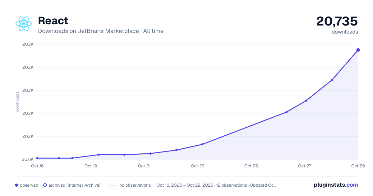Image resolution: width=373 pixels, height=196 pixels.
Task: Click the data point just before Oct 27
Action: (x=287, y=112)
